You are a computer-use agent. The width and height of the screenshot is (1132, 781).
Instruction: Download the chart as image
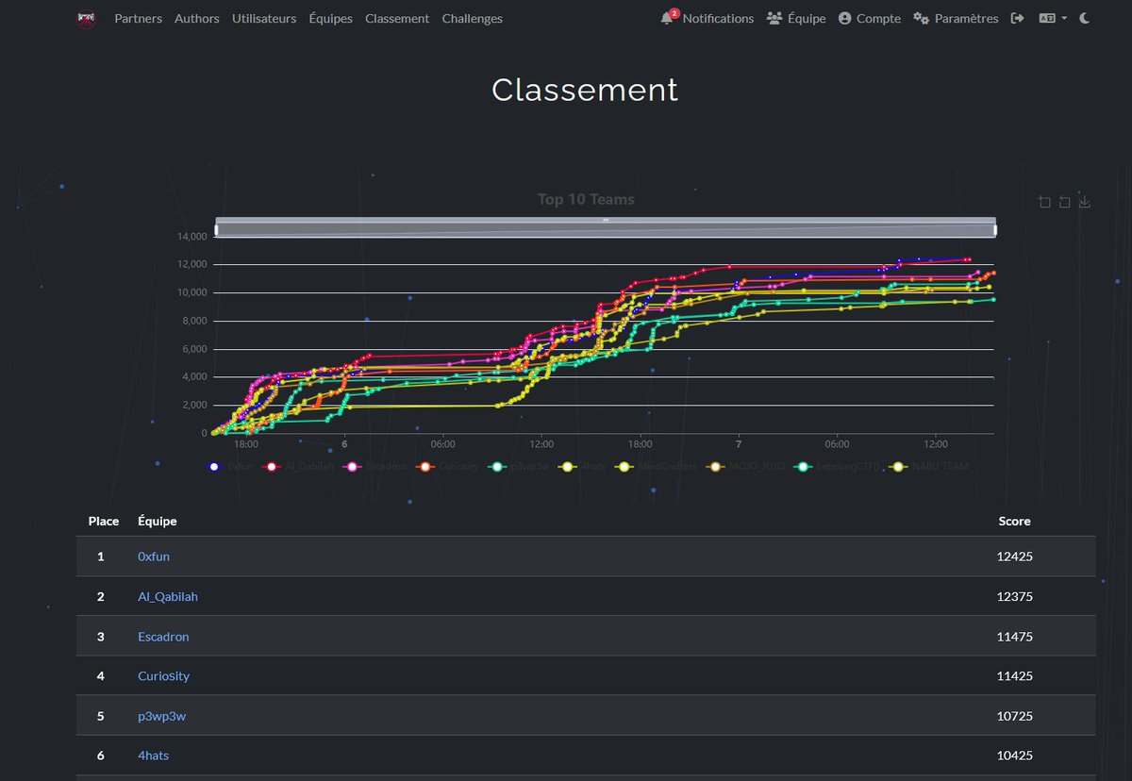(x=1085, y=202)
